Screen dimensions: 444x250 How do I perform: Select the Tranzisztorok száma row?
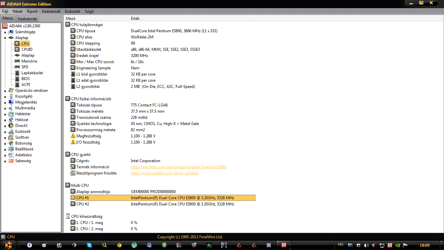coord(163,118)
